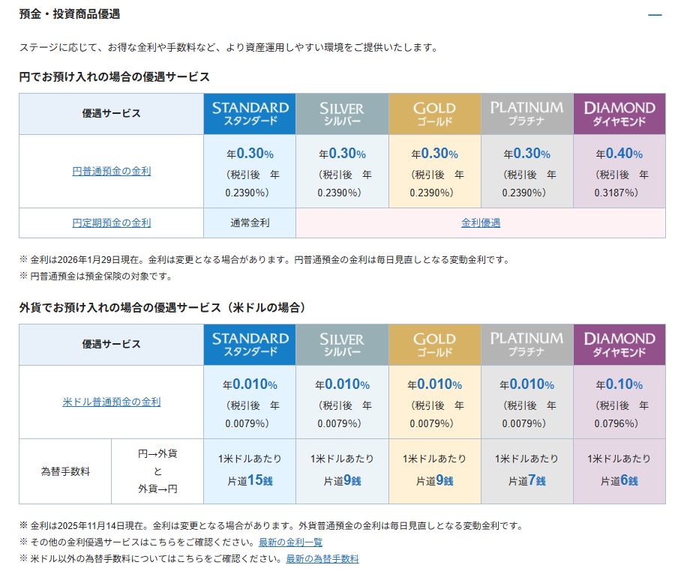Follow the 最新の為替手数料 link
690x571 pixels.
(x=322, y=558)
